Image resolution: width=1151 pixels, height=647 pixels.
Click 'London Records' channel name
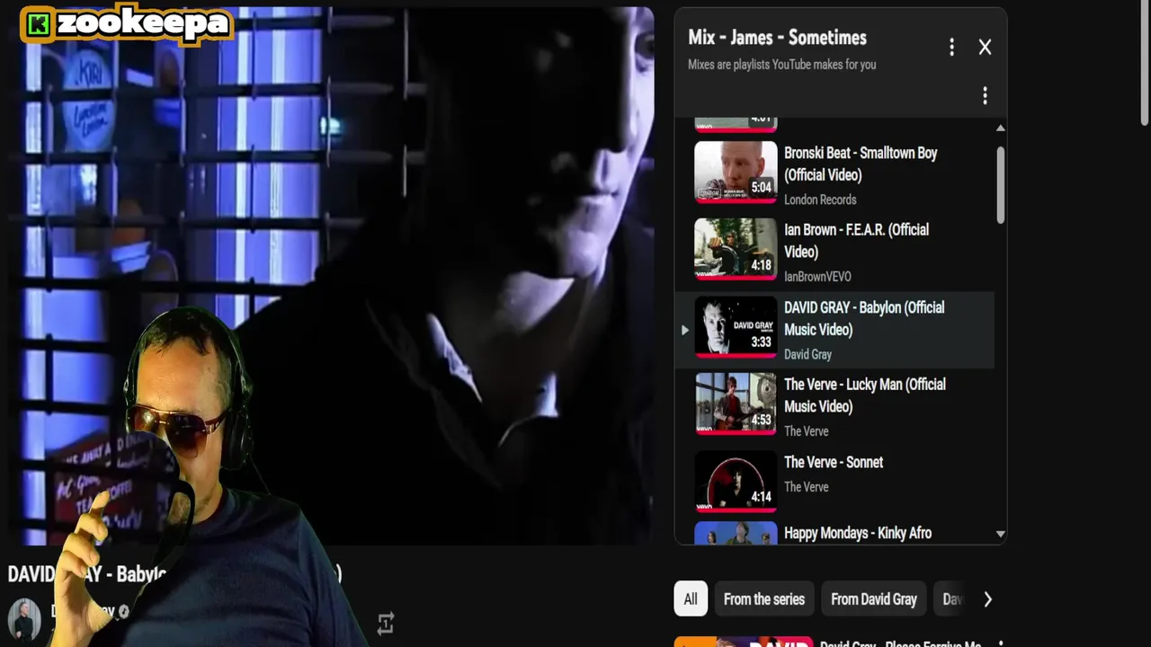point(820,199)
